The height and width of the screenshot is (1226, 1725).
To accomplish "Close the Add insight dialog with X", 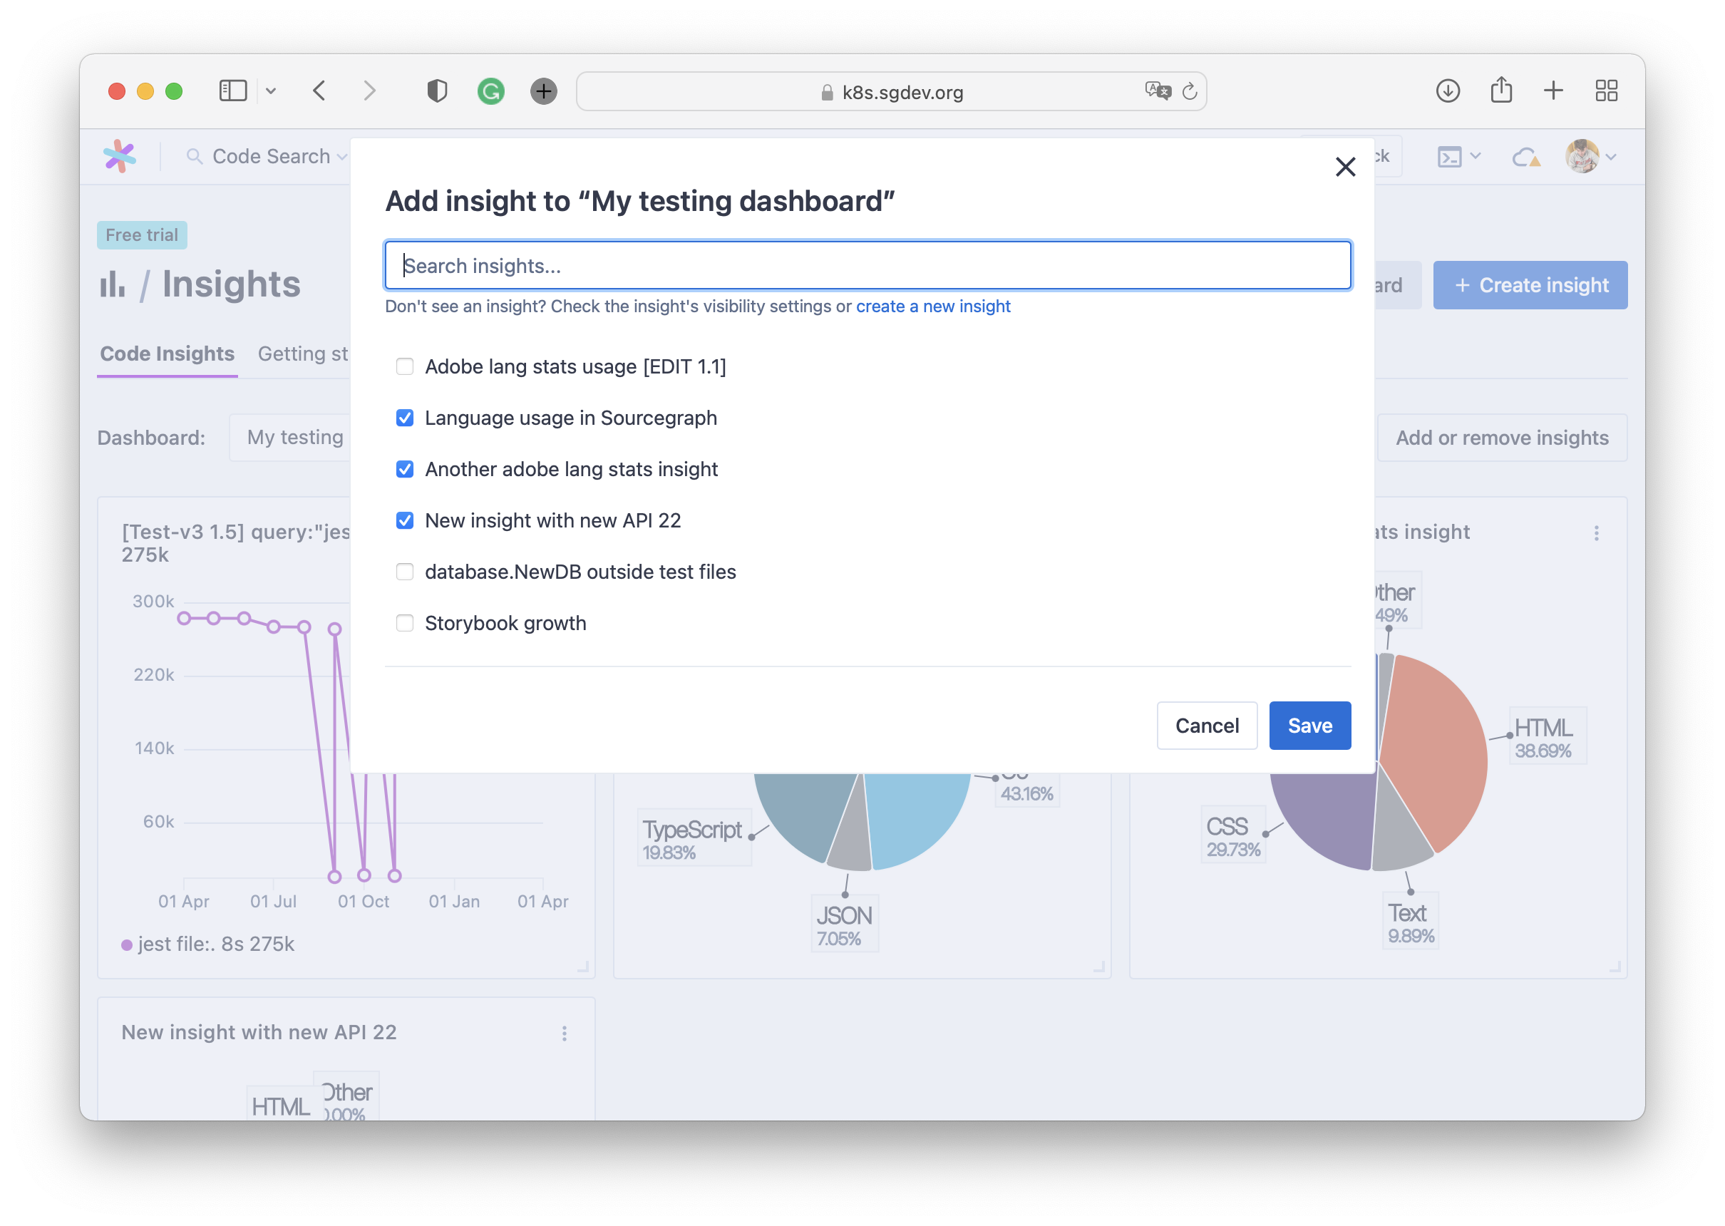I will click(1344, 167).
